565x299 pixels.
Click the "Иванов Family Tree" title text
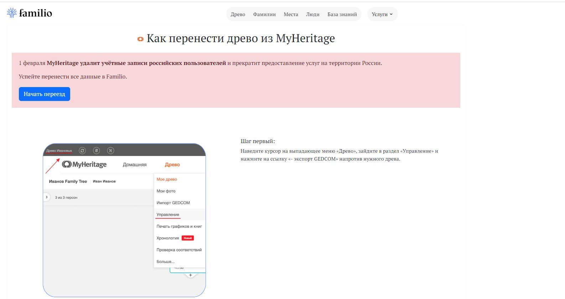68,181
